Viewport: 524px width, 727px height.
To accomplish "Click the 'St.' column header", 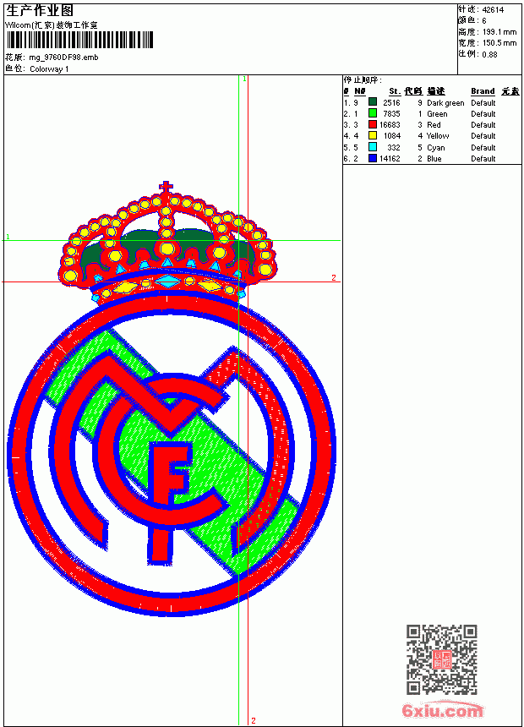I will pyautogui.click(x=395, y=91).
